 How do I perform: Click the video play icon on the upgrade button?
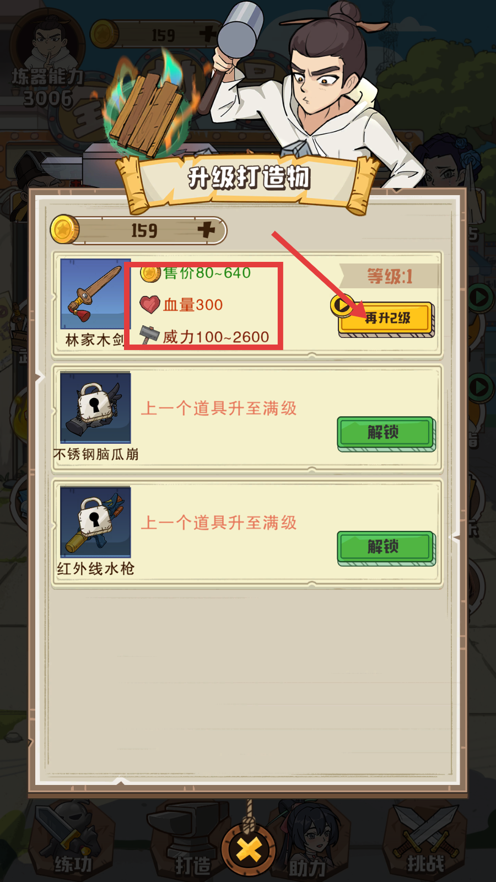click(342, 305)
